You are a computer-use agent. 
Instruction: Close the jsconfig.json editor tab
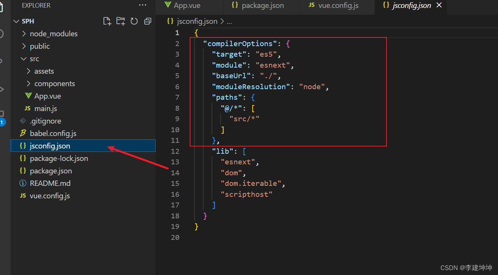[439, 5]
